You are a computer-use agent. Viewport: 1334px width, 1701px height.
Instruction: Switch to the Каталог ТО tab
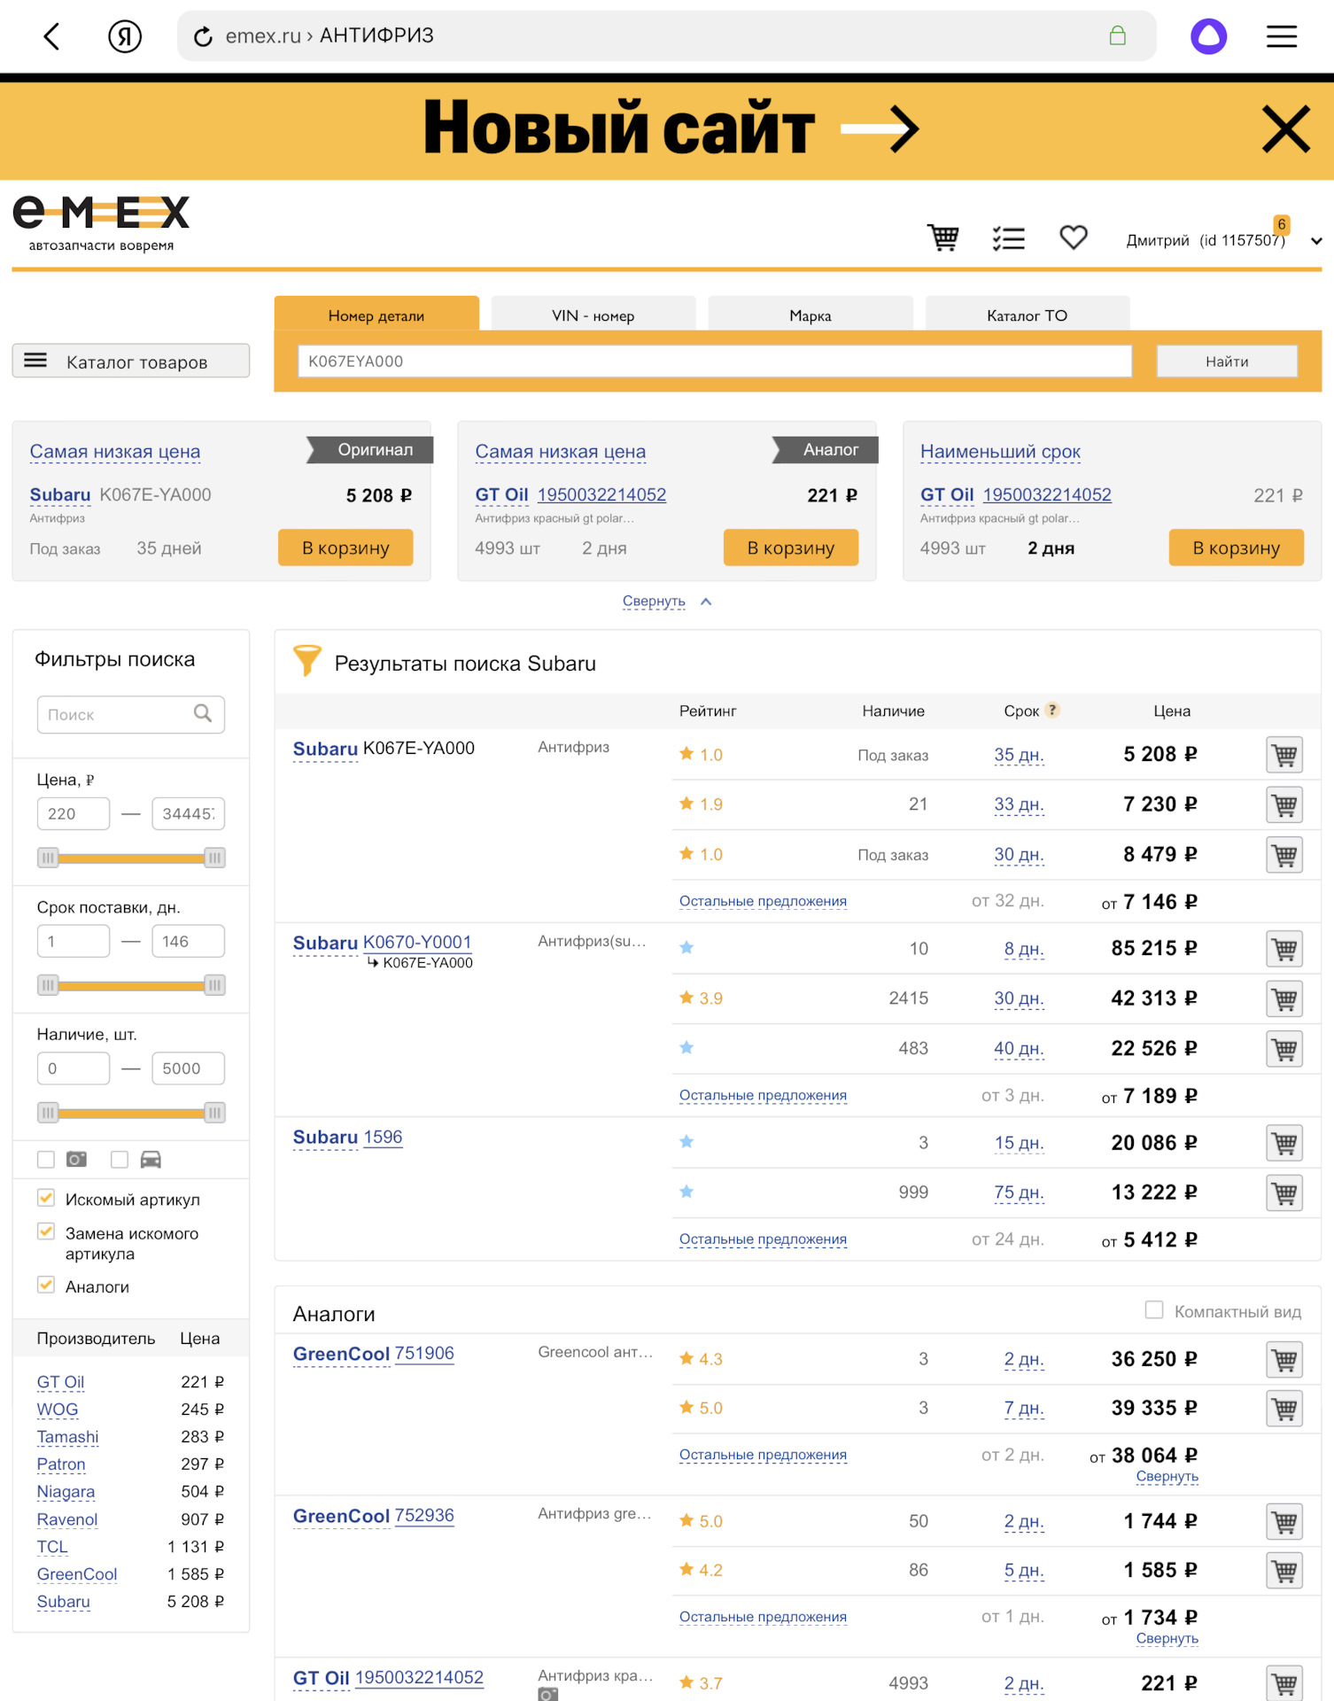[1027, 315]
